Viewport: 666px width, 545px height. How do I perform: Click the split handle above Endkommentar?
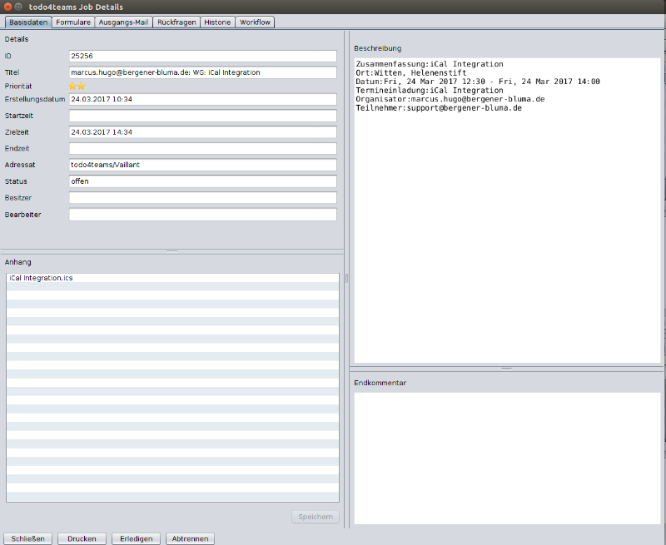pos(506,369)
